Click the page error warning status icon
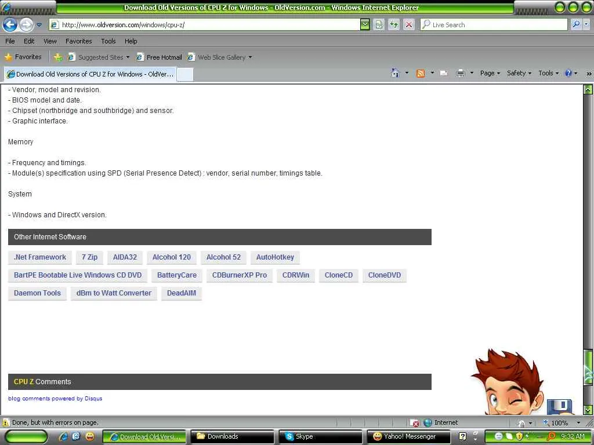This screenshot has width=594, height=445. click(x=6, y=422)
